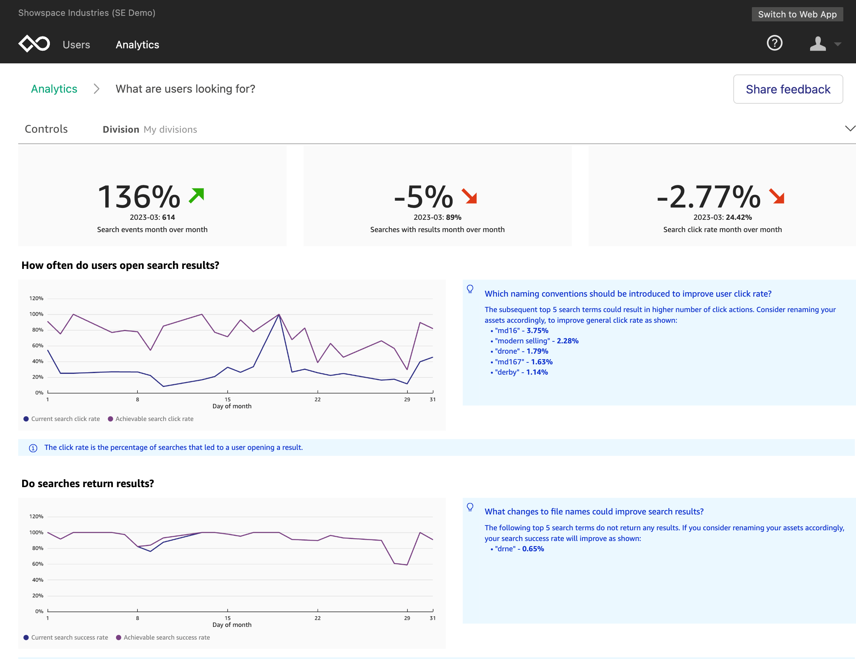Open the Division filter control
The height and width of the screenshot is (659, 856).
(x=121, y=129)
